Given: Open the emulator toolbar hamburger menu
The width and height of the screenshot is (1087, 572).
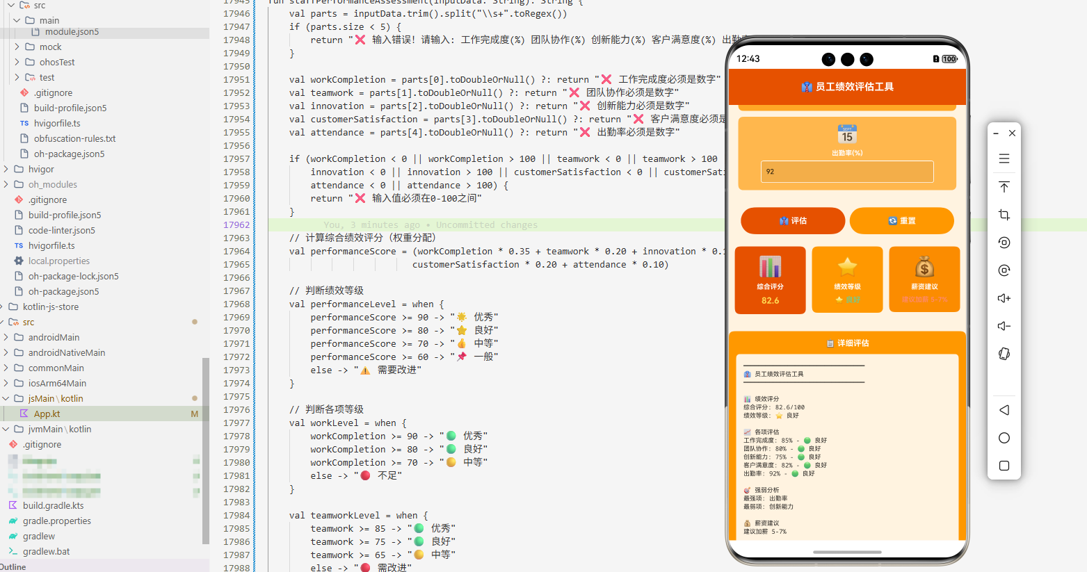Looking at the screenshot, I should tap(1004, 158).
